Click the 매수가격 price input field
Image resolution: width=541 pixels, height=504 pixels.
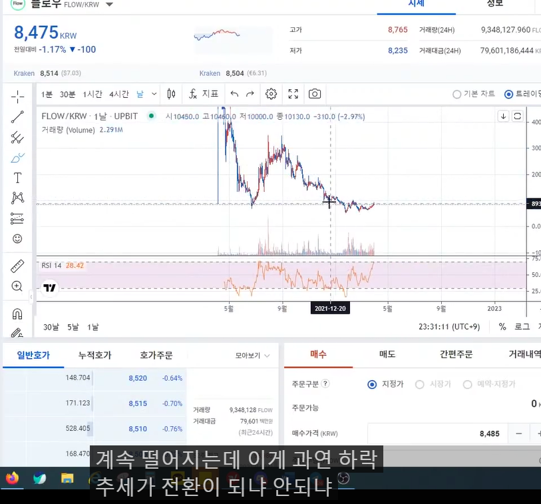437,433
